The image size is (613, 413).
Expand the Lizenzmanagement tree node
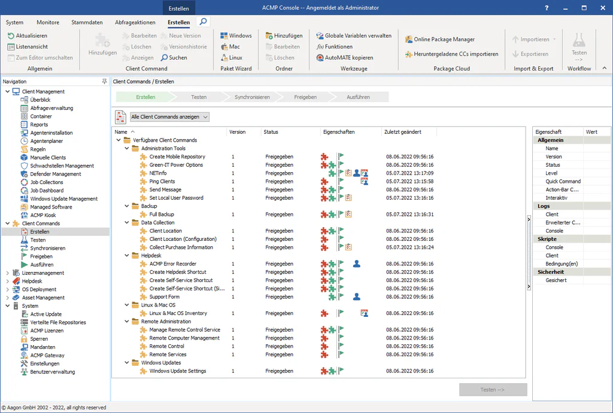7,273
